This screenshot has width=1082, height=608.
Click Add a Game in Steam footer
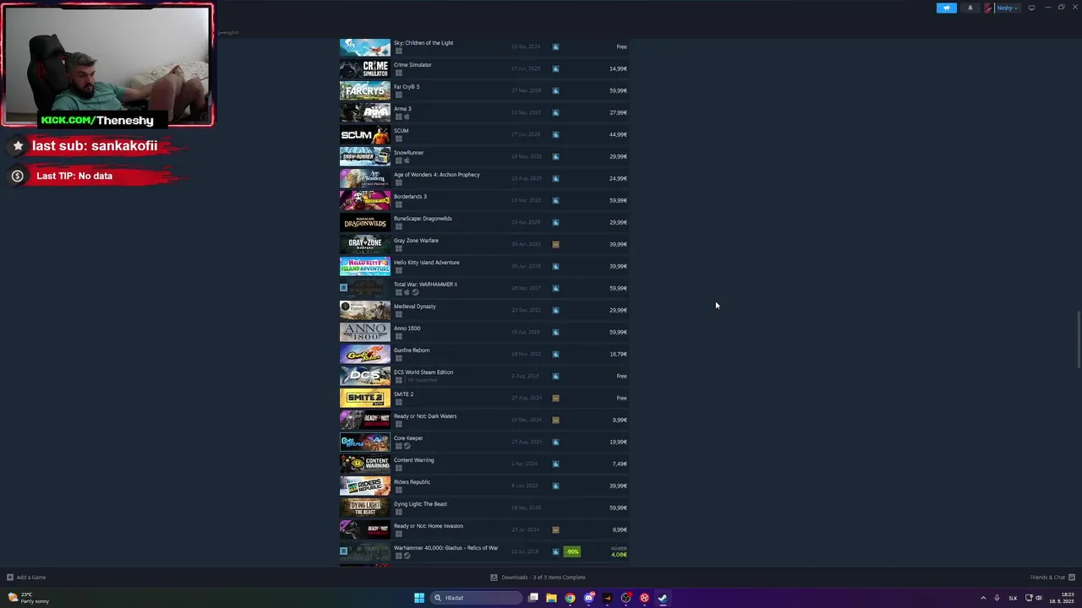pos(26,578)
